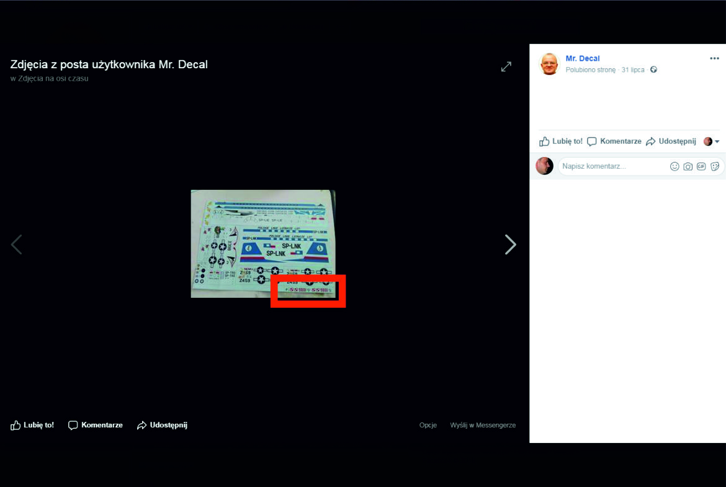Open the comment-as profile dropdown
726x487 pixels.
click(711, 141)
